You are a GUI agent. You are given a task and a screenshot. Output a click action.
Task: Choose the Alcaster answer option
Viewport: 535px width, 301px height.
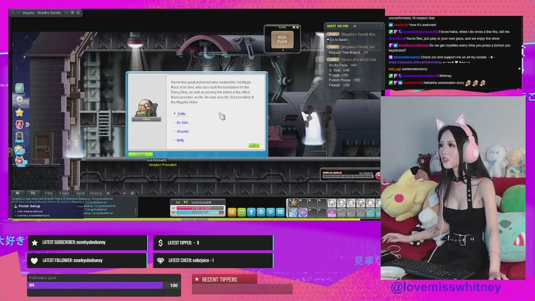pyautogui.click(x=183, y=131)
